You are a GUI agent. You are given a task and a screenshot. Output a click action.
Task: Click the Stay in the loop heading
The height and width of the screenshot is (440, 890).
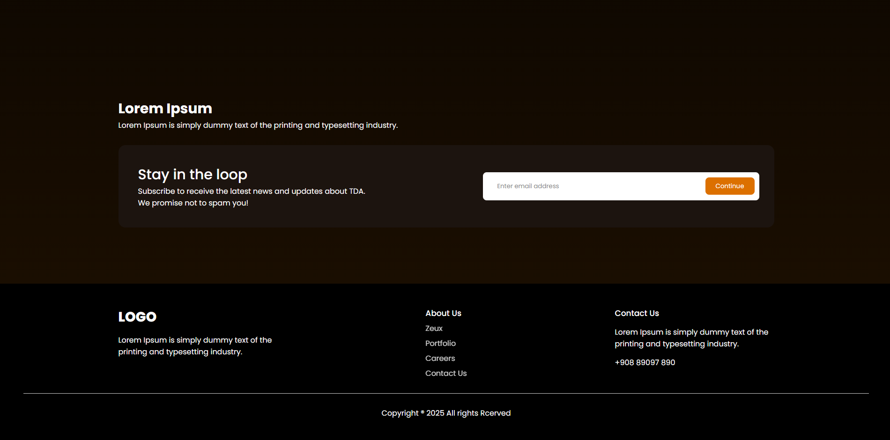tap(193, 175)
